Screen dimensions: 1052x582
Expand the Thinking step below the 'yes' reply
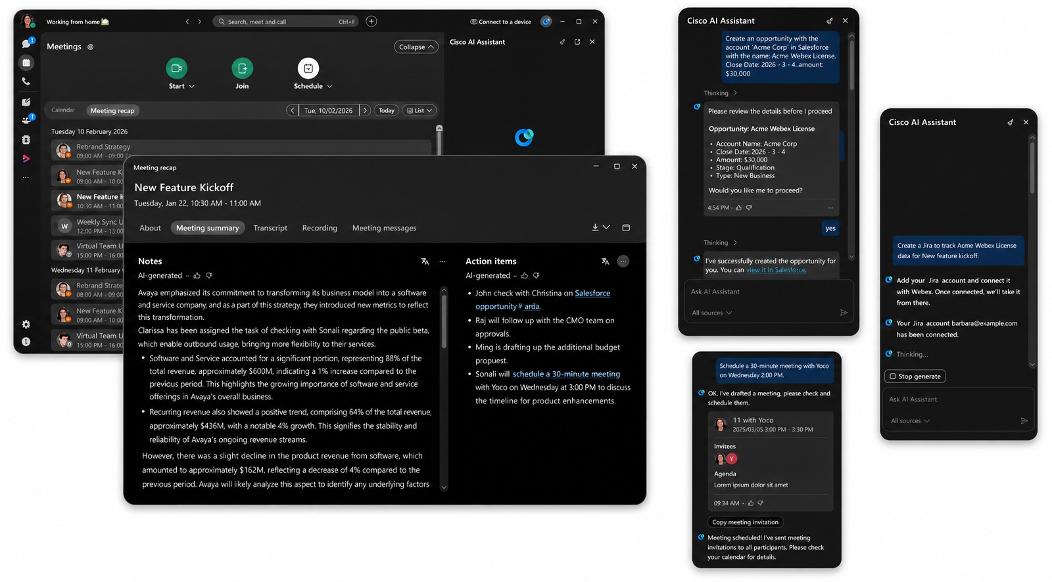(x=721, y=242)
